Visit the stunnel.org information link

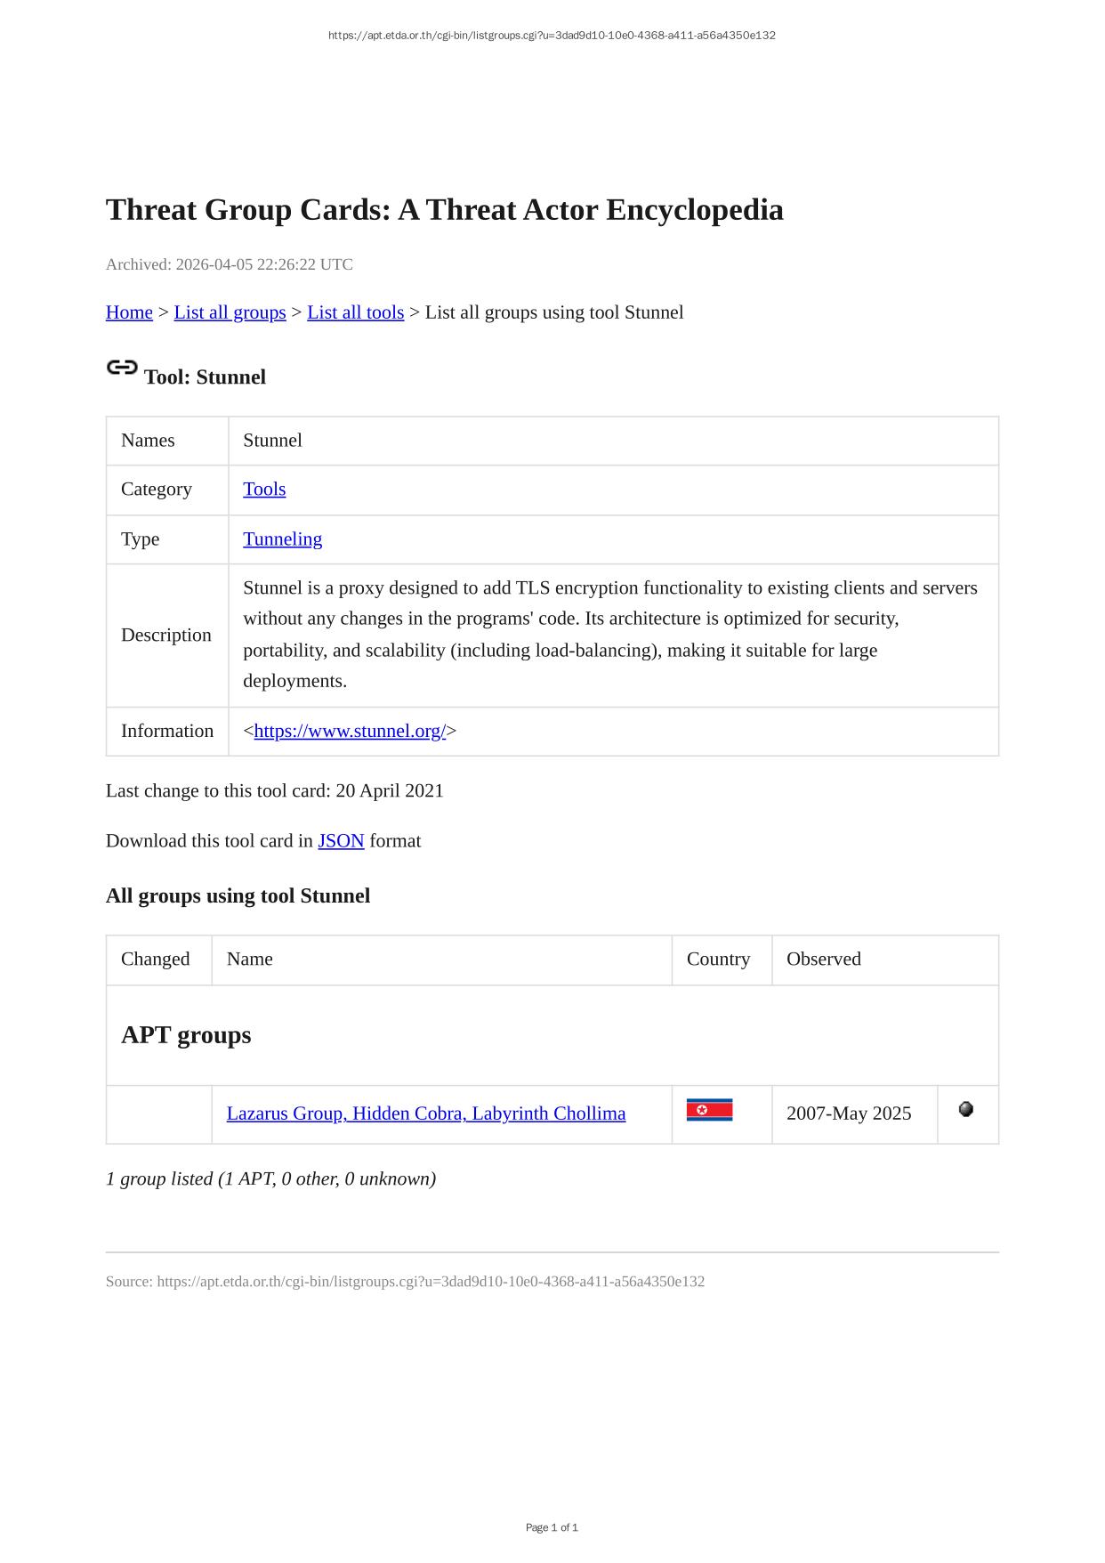(350, 732)
